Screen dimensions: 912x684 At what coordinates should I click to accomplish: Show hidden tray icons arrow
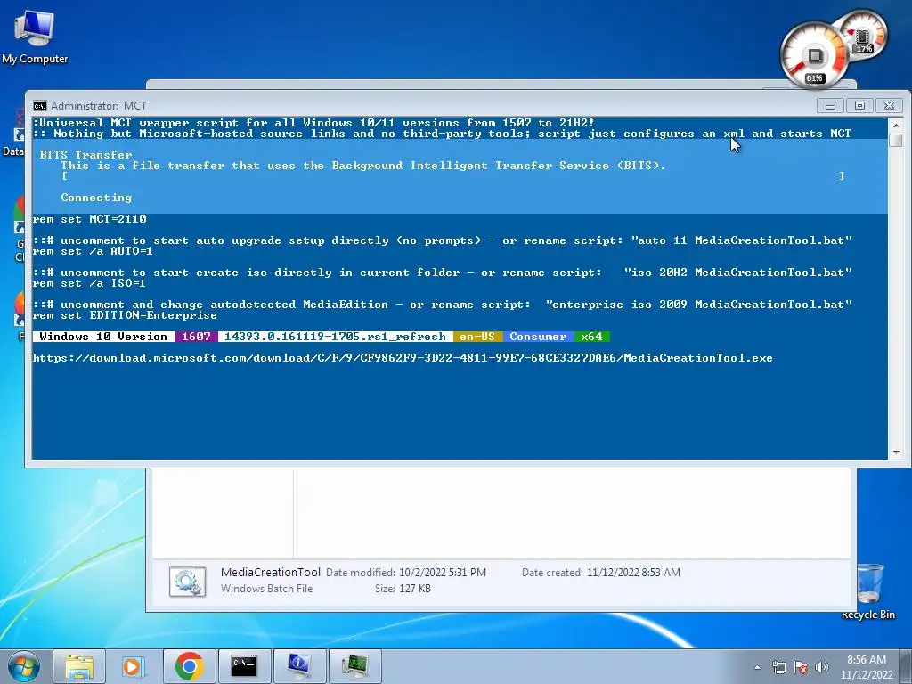(x=757, y=667)
